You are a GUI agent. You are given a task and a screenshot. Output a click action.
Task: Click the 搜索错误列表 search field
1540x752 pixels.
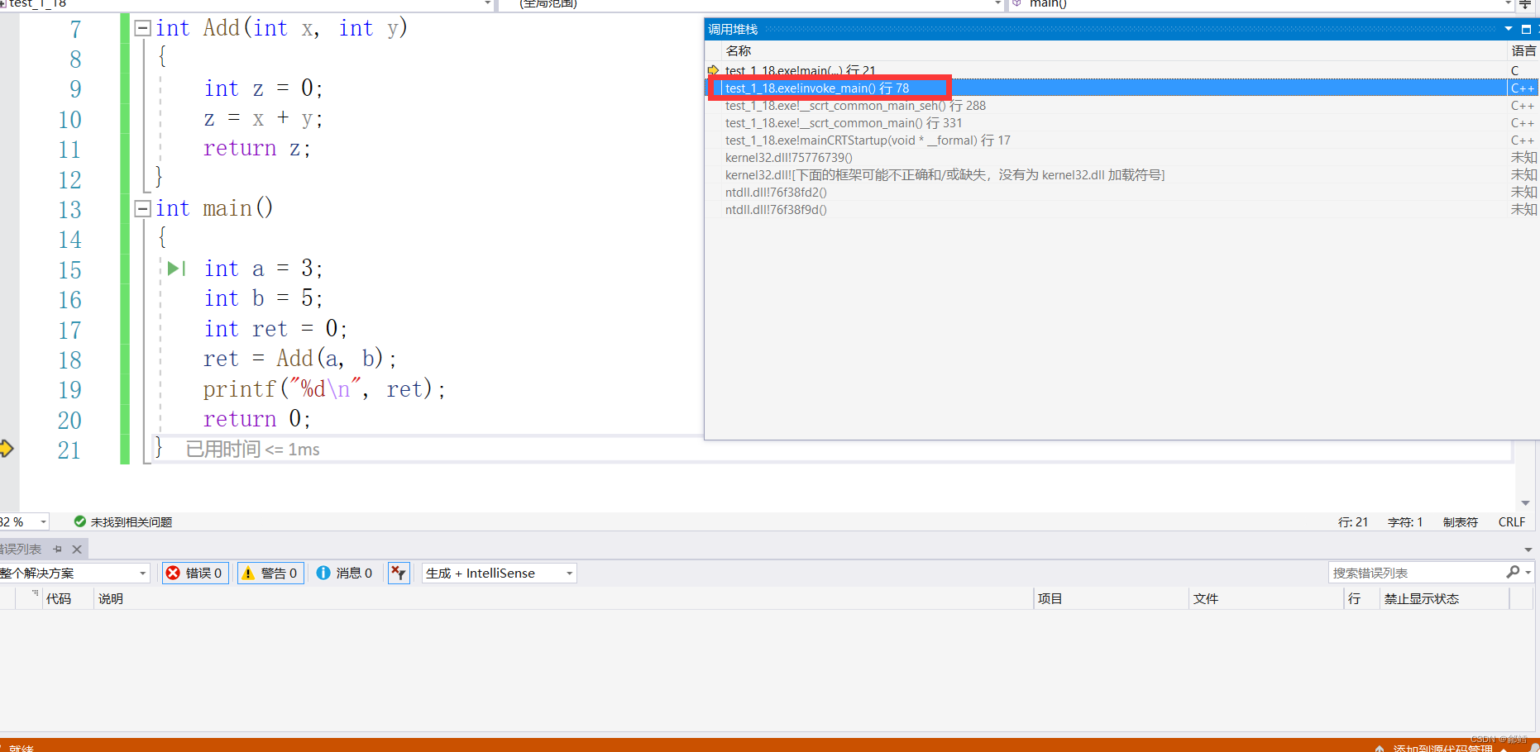[x=1416, y=573]
